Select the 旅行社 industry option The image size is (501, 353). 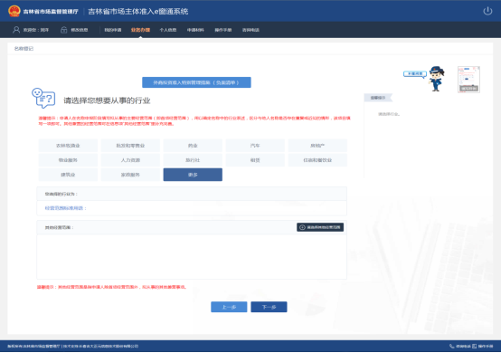193,160
